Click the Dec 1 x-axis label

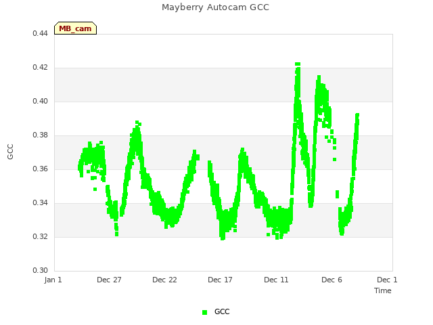pos(387,280)
